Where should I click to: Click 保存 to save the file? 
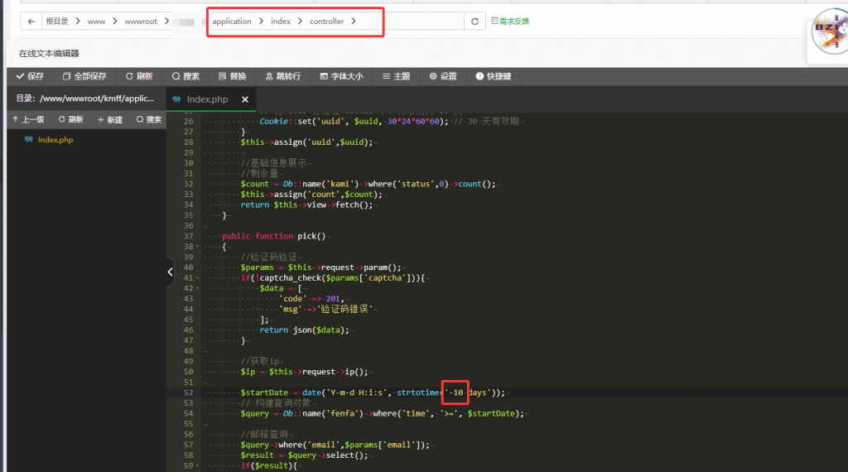tap(31, 76)
